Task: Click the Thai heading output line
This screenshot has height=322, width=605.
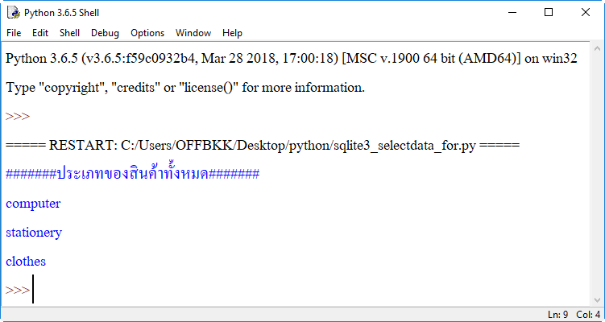Action: click(132, 175)
